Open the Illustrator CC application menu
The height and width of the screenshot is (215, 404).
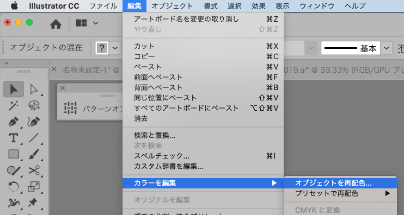54,6
